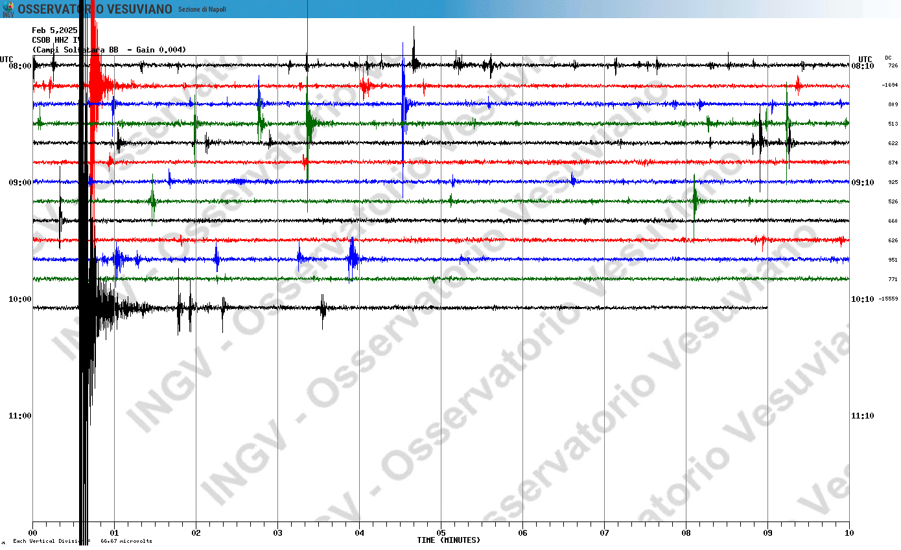Screen dimensions: 901x550
Task: Select the DC value 771
Action: 893,280
